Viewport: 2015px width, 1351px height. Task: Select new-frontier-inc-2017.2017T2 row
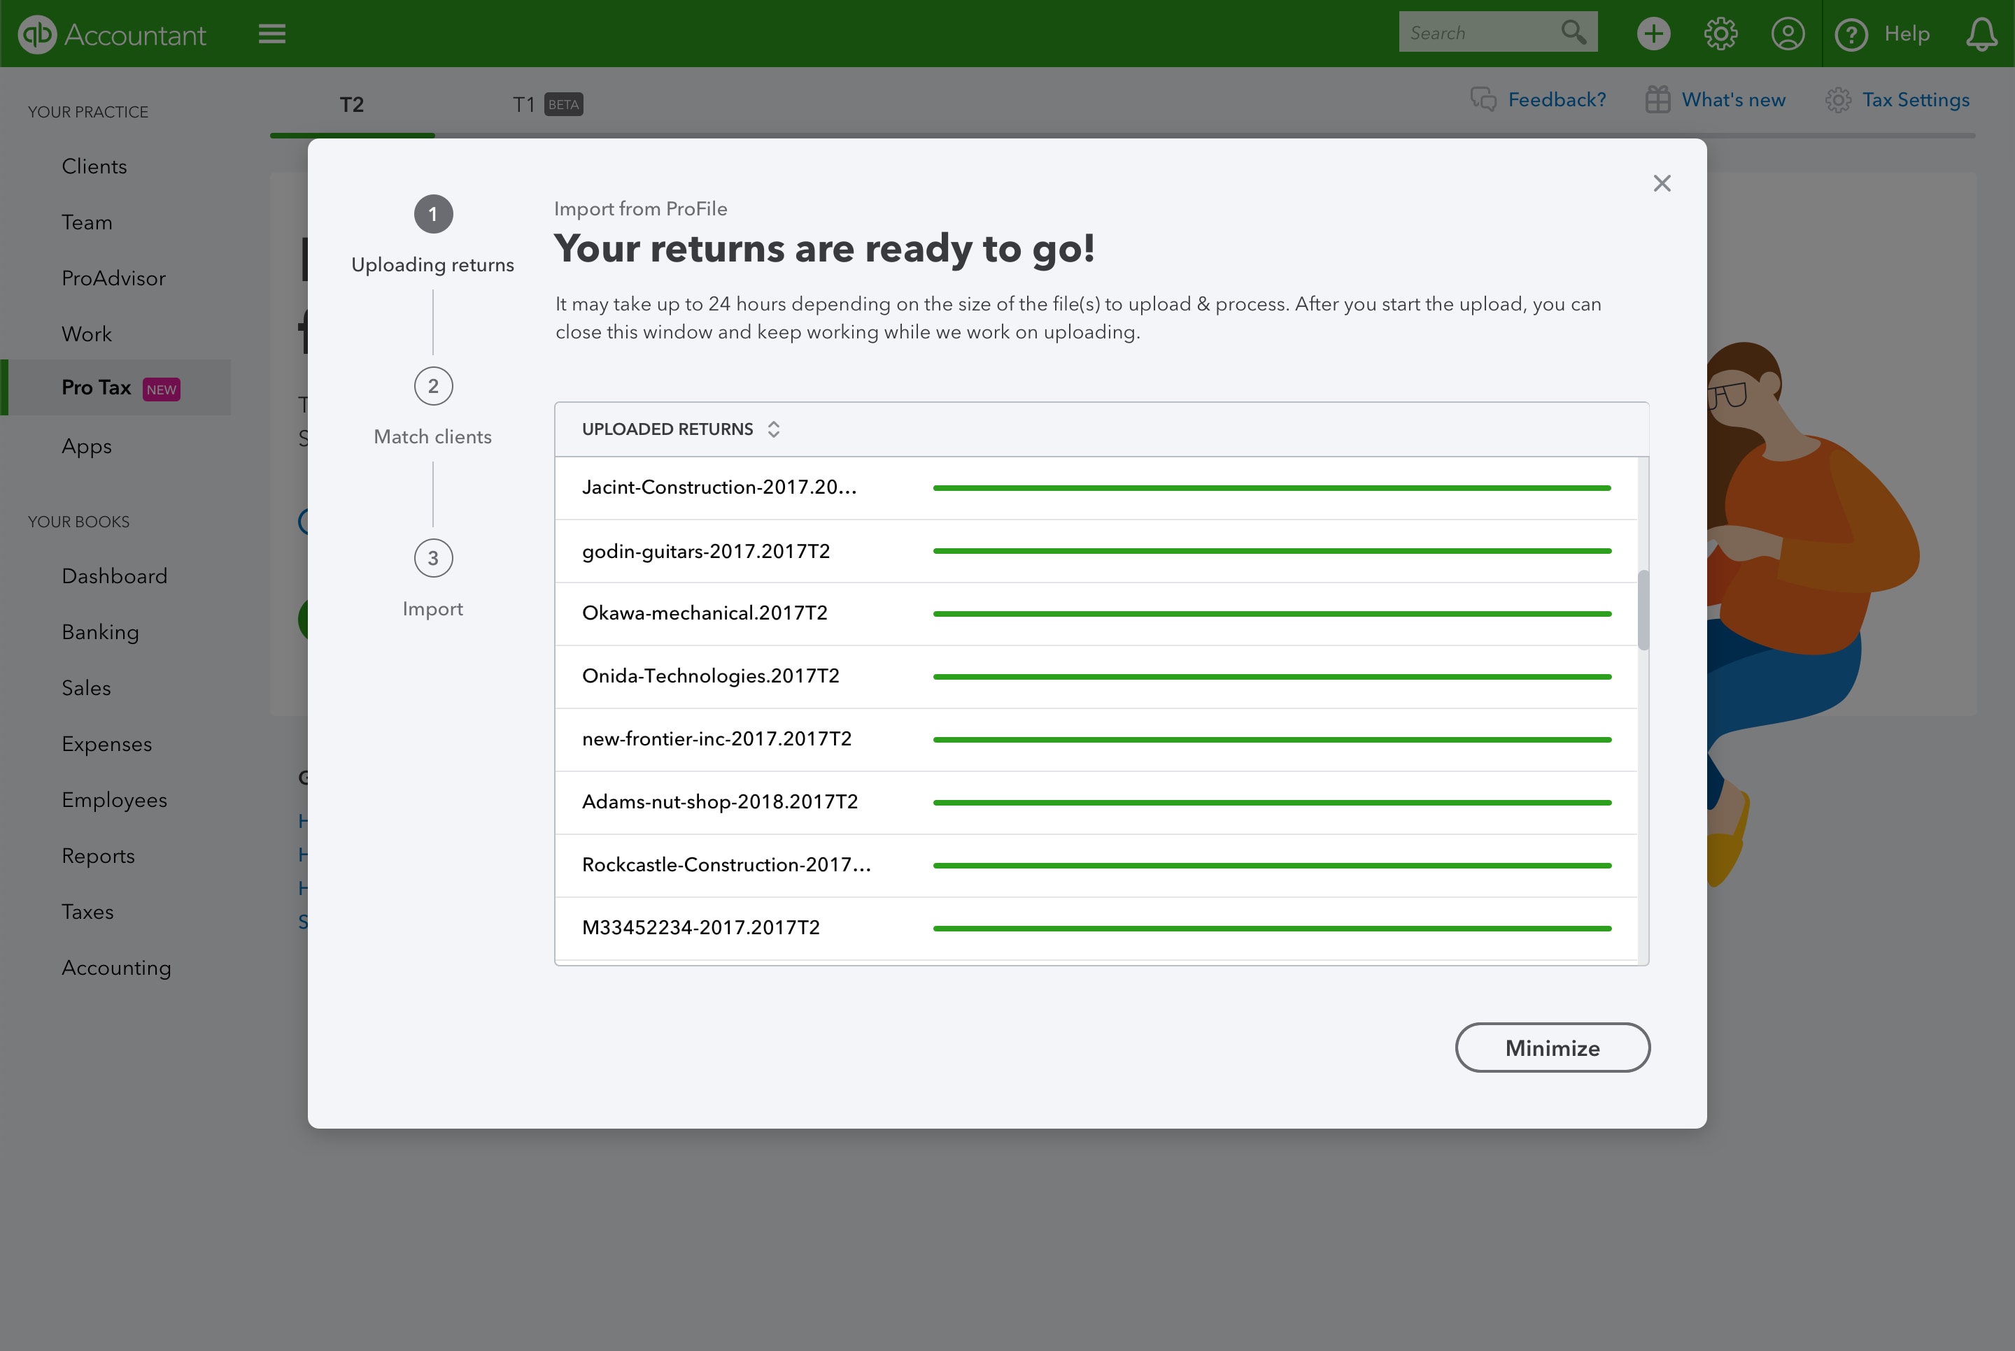(x=1096, y=740)
